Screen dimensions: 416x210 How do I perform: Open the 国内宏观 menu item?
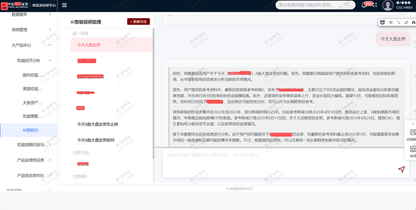coord(32,75)
